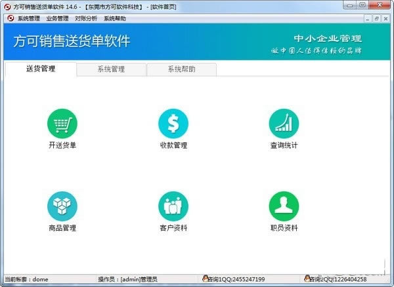This screenshot has width=394, height=287.
Task: Click the red app logo in menu bar
Action: pyautogui.click(x=10, y=18)
